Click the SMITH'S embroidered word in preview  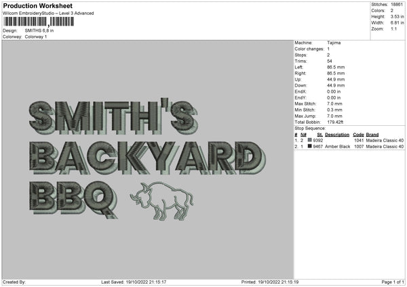(x=113, y=116)
